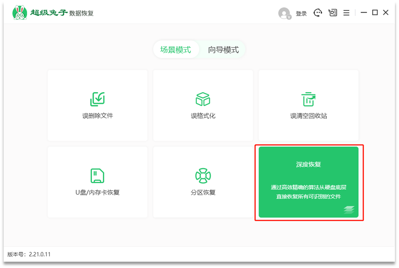
Task: Click the layers icon in 深度恢复 card
Action: click(x=349, y=210)
